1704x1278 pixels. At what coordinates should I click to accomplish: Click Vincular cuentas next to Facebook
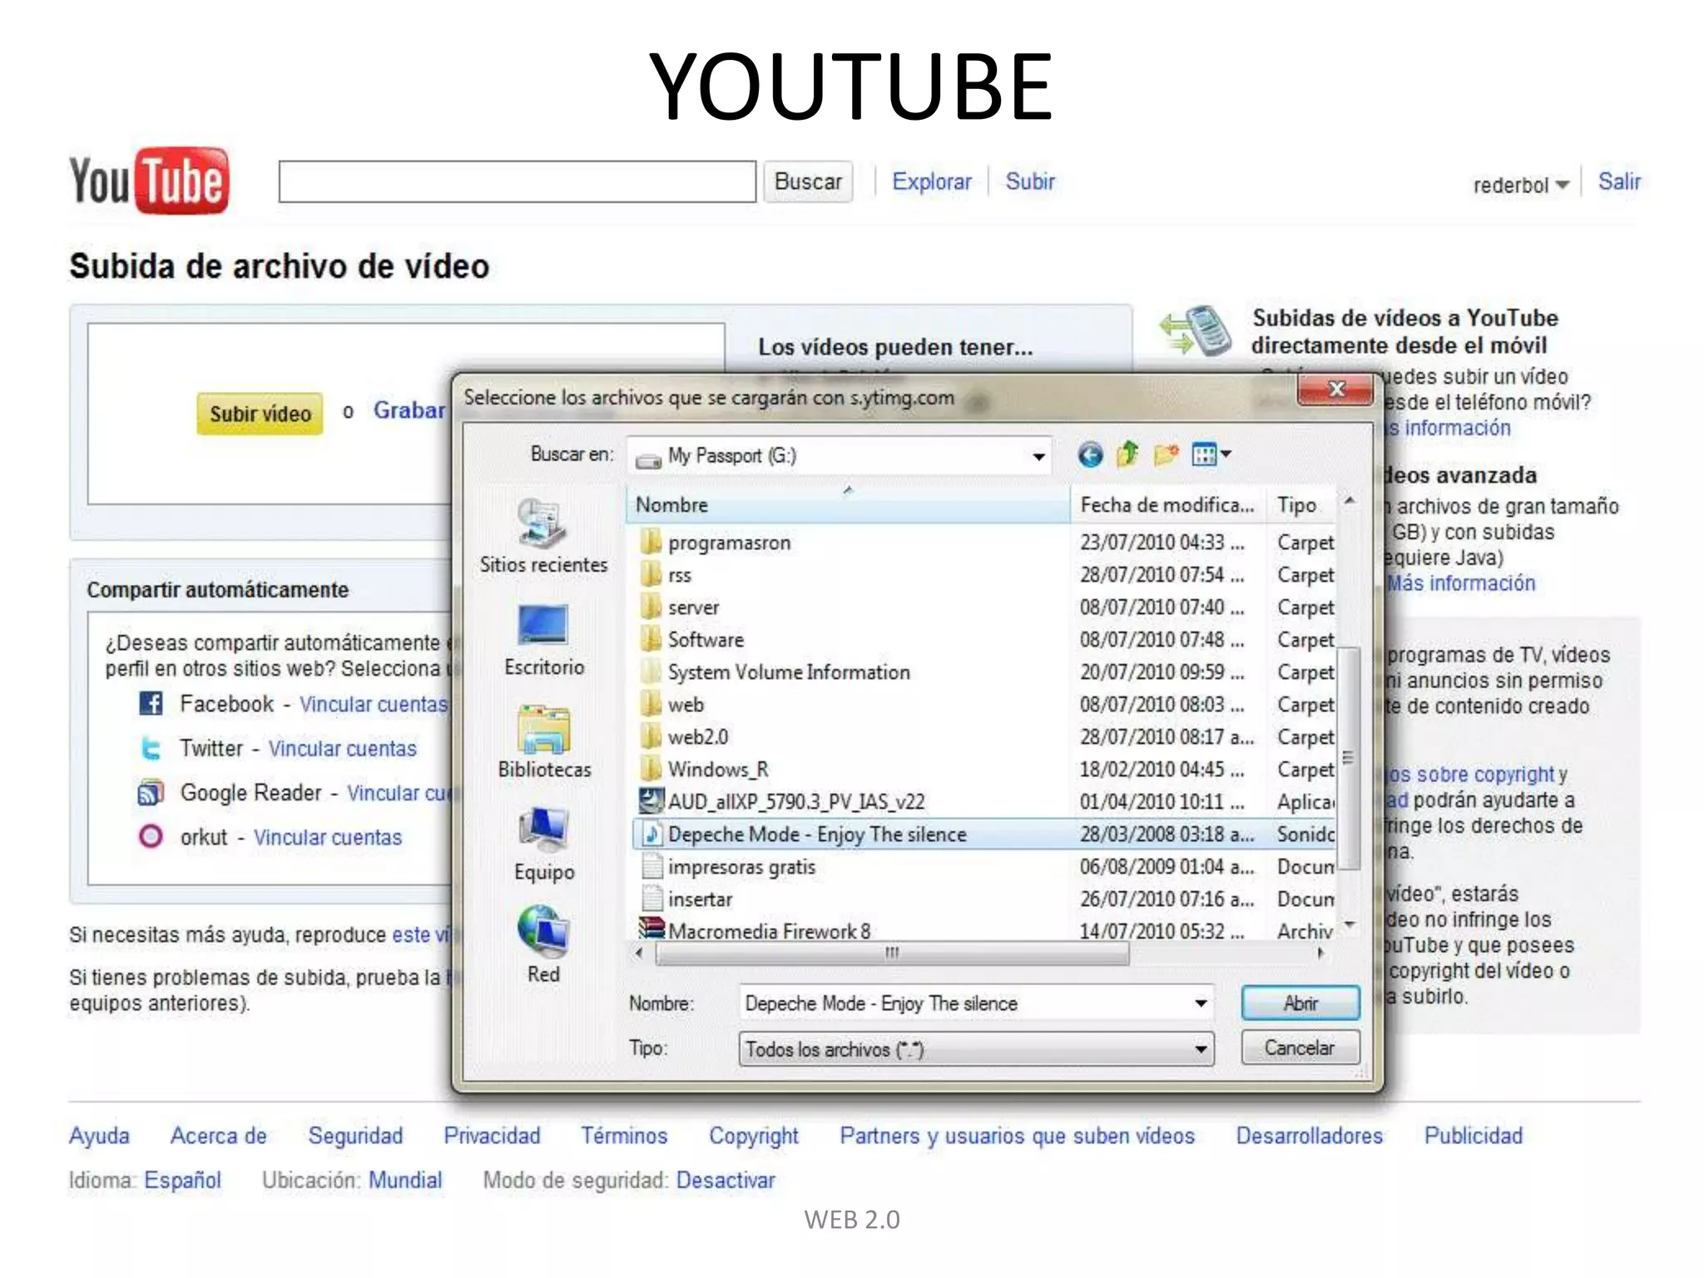[374, 704]
